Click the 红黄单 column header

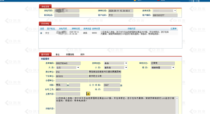[x=174, y=29]
